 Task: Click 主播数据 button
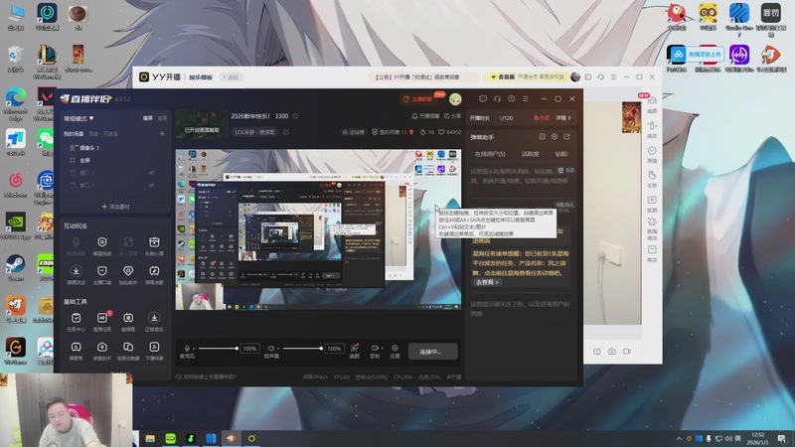click(x=417, y=98)
